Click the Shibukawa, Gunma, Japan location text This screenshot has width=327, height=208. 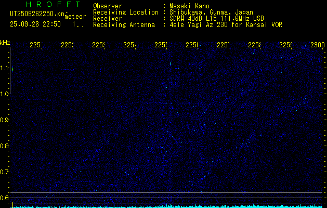pyautogui.click(x=211, y=12)
